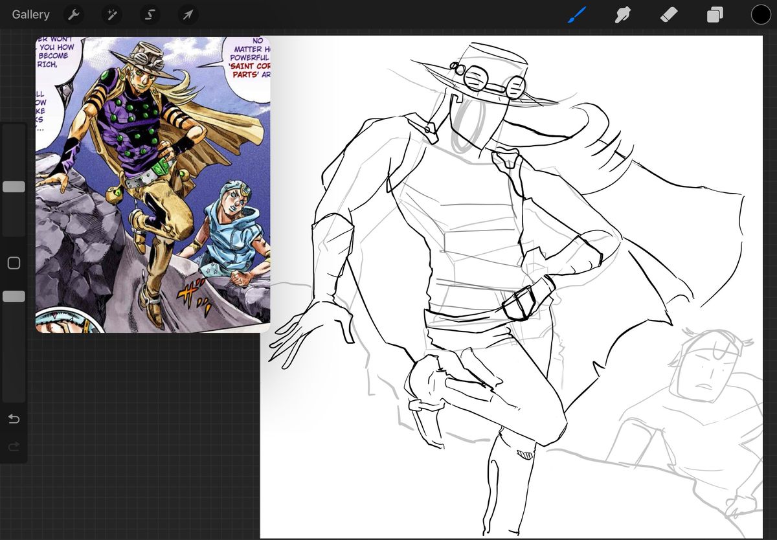Select the Brush tool
Viewport: 777px width, 540px height.
pyautogui.click(x=576, y=14)
